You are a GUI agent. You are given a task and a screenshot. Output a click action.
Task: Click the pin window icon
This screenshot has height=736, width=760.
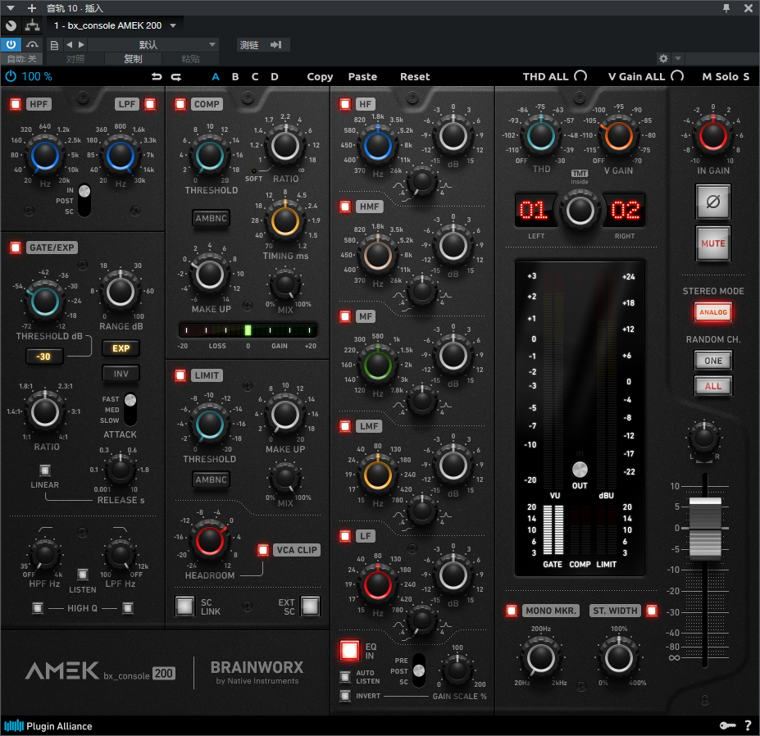(x=726, y=8)
